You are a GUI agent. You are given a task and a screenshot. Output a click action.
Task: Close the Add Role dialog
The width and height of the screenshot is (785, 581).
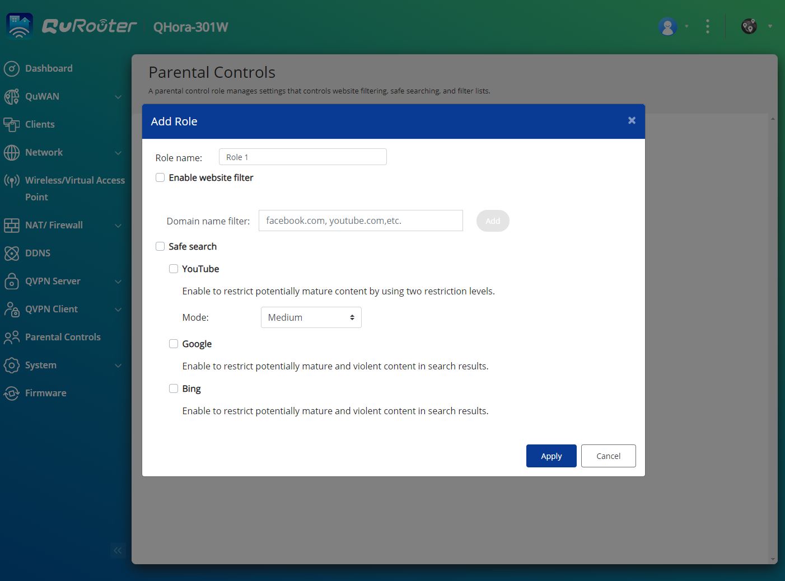(632, 120)
